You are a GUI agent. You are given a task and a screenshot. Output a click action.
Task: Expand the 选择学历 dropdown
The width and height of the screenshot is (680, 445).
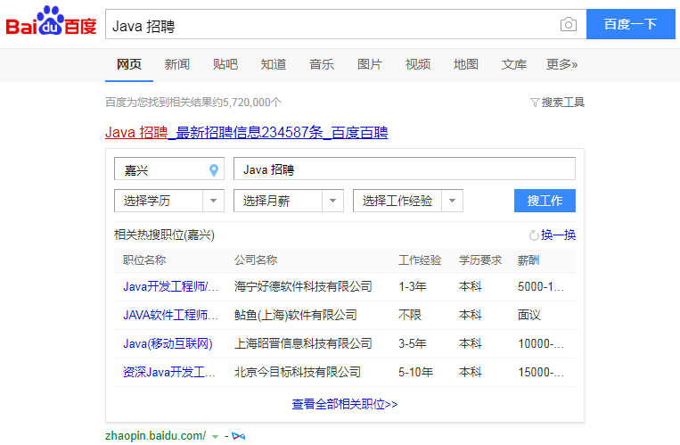coord(169,201)
